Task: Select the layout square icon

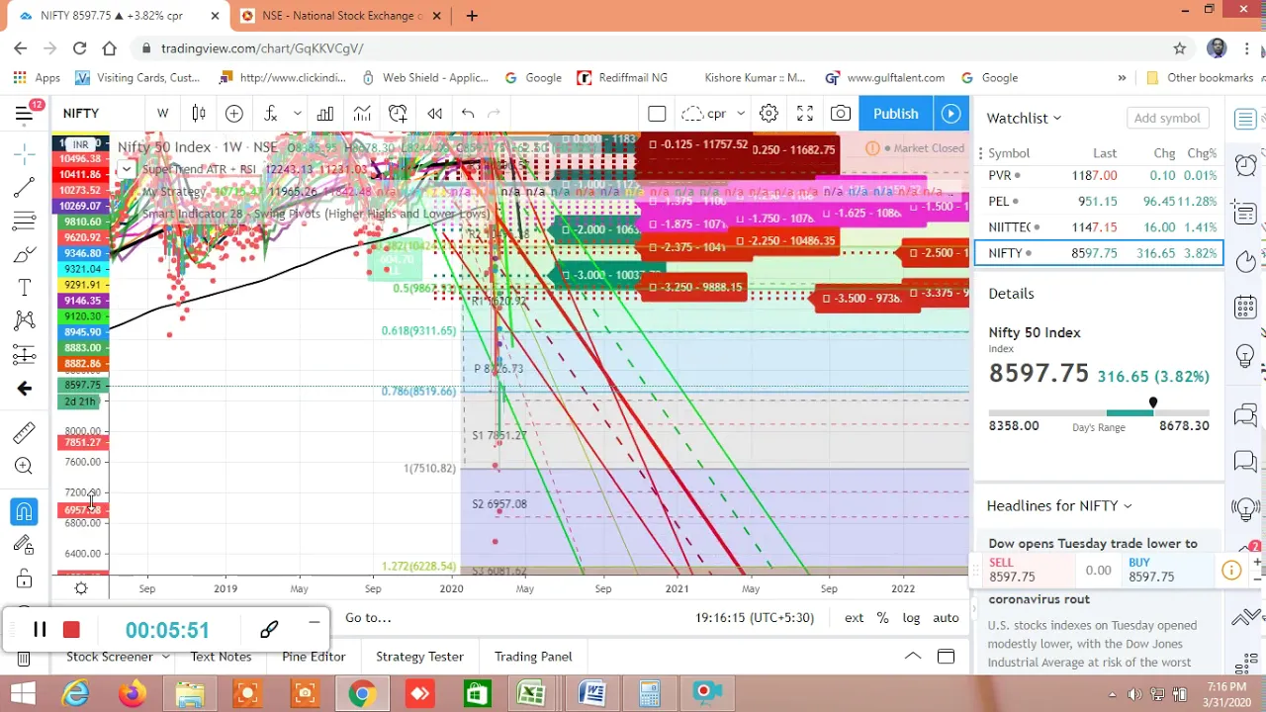Action: click(657, 114)
